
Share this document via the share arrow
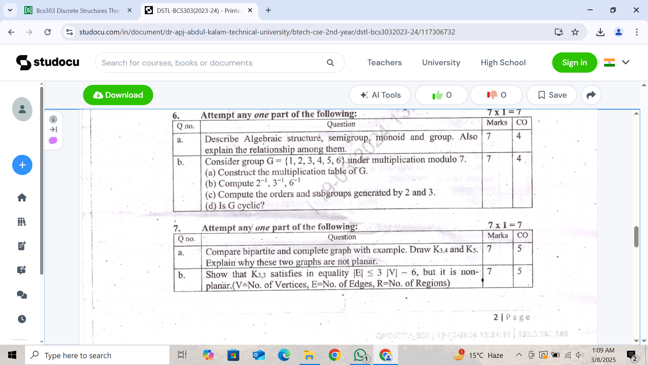pyautogui.click(x=591, y=95)
